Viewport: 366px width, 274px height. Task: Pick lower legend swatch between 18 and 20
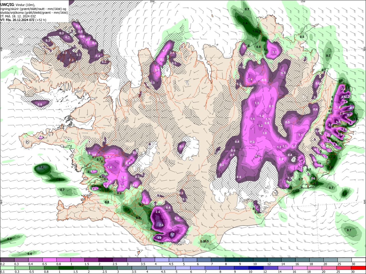[315, 268]
